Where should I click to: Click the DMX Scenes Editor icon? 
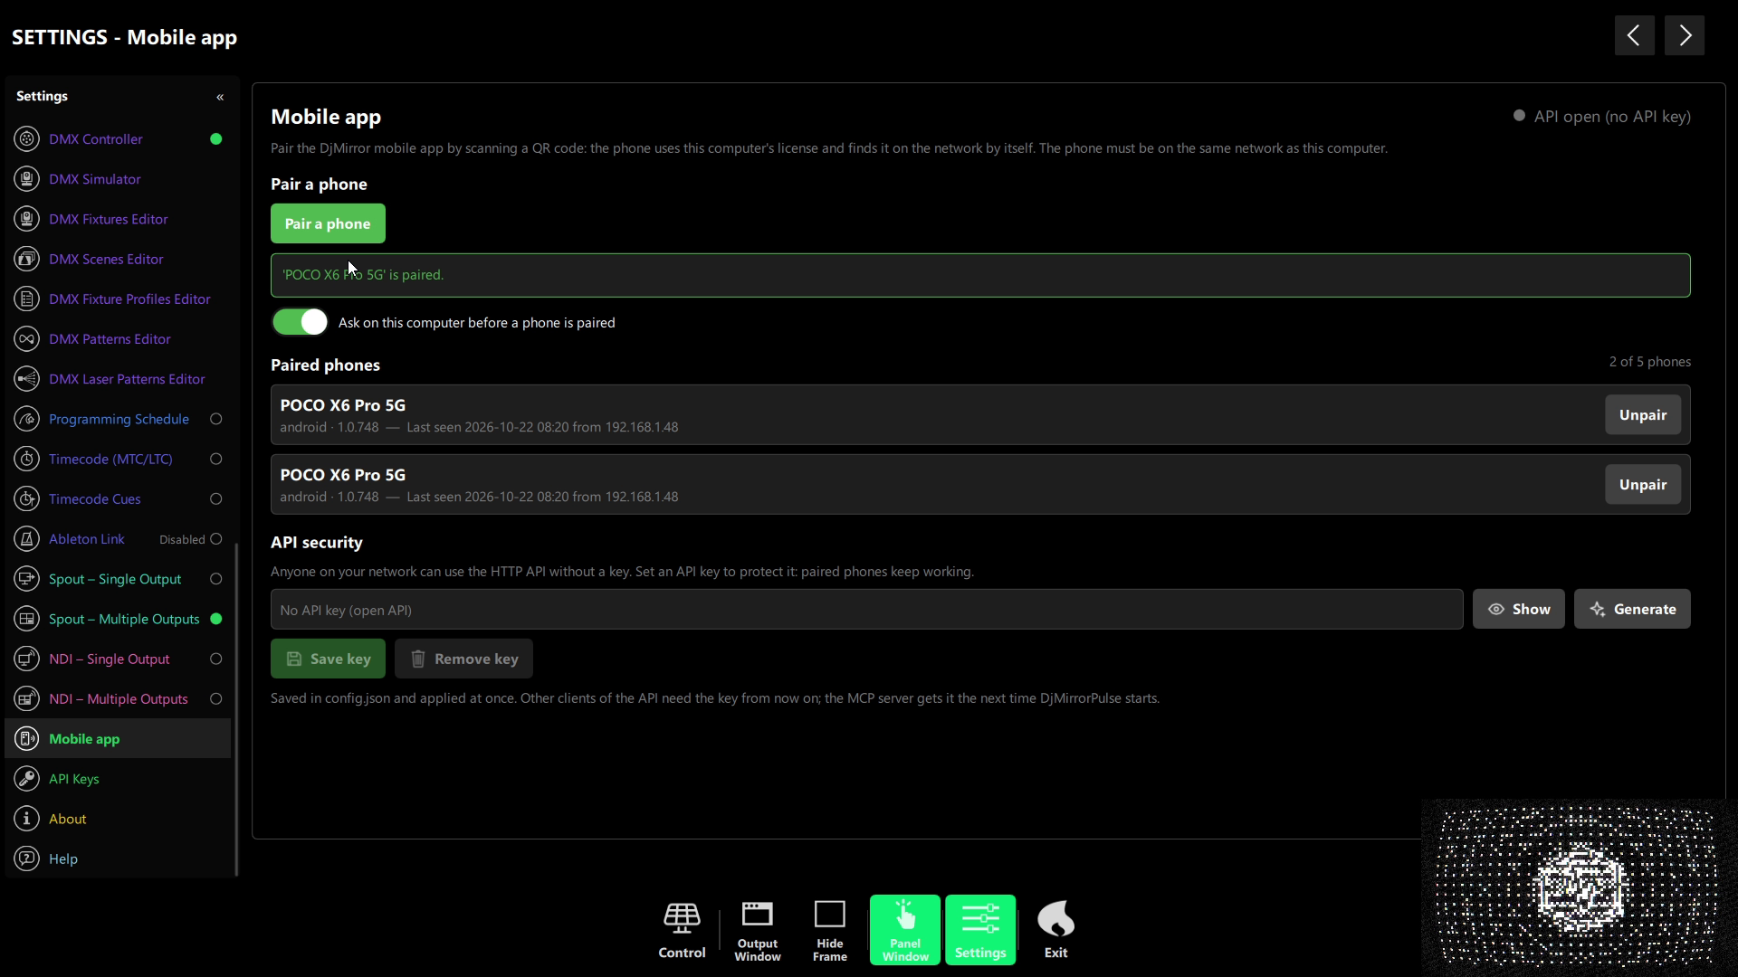(27, 259)
